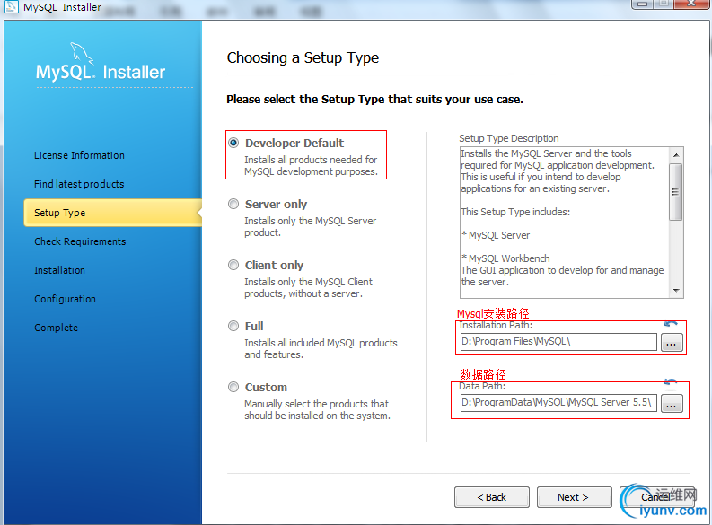Screen dimensions: 712x525
Task: Browse for the Data Path folder
Action: [x=672, y=403]
